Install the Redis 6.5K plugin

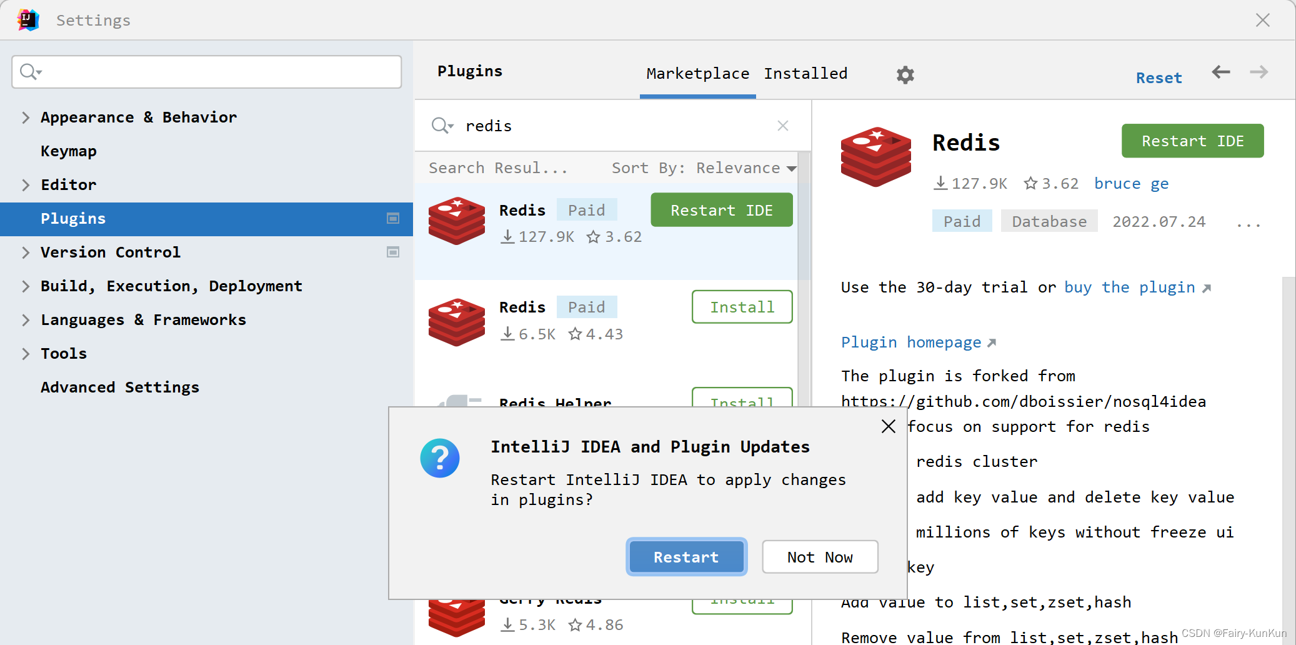742,307
